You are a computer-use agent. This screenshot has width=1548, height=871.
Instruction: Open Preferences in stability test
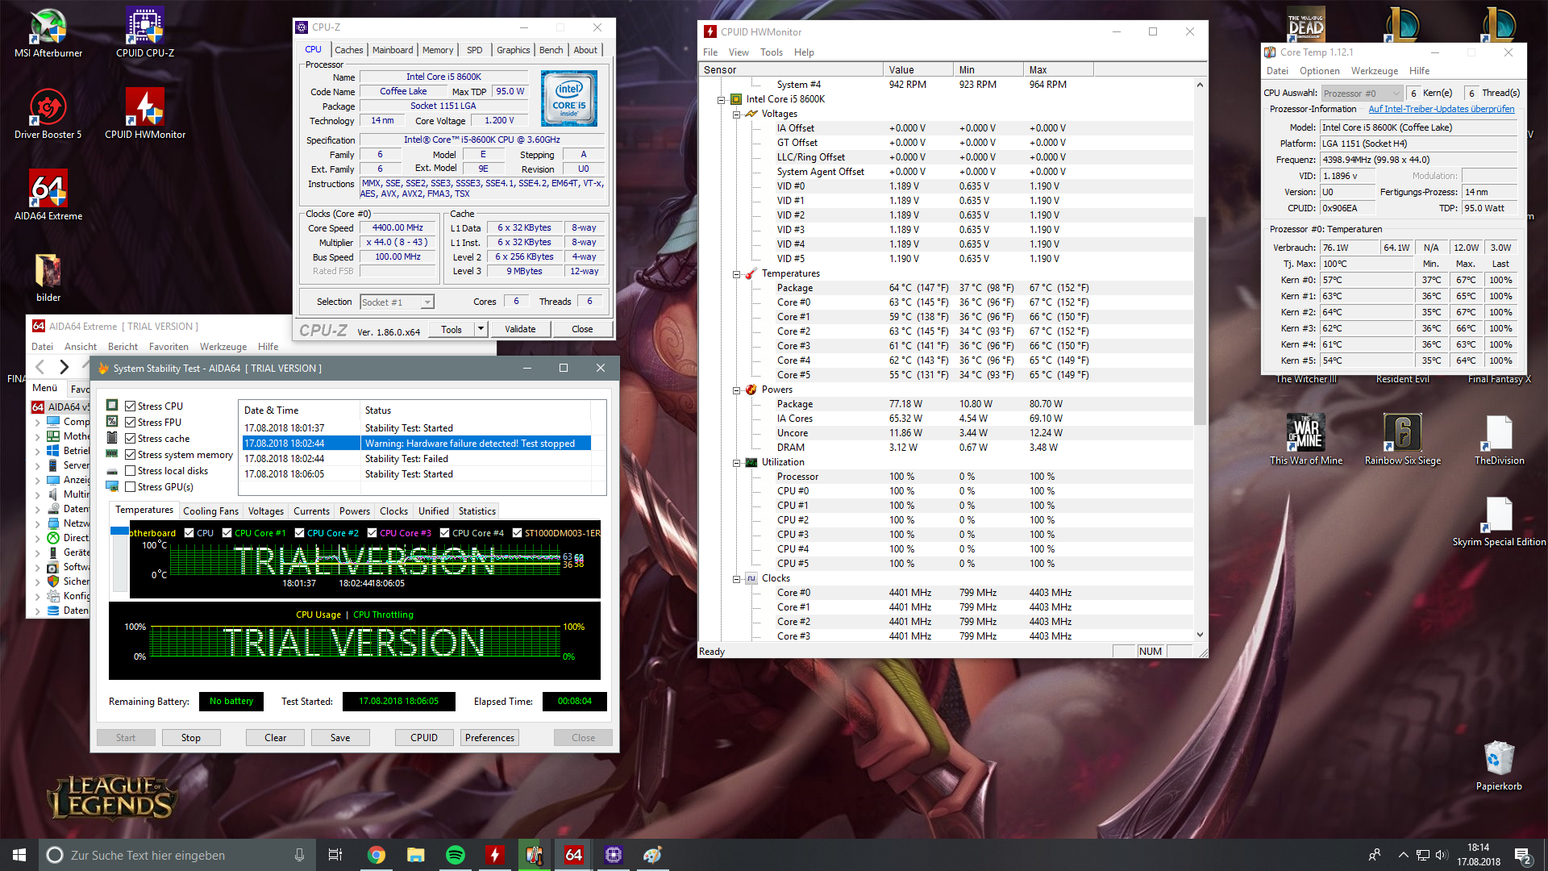[489, 738]
